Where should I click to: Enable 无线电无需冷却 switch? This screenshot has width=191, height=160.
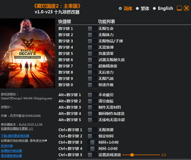[x=92, y=120]
